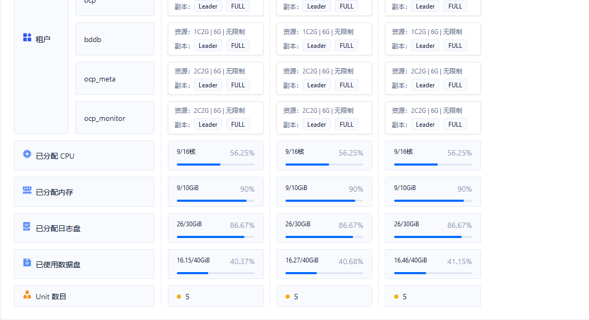This screenshot has height=320, width=589.
Task: Click the 16.46/40GiB data disk card
Action: pos(433,264)
